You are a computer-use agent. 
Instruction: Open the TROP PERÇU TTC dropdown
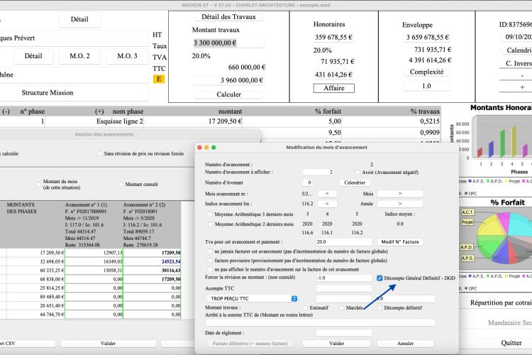click(x=252, y=299)
